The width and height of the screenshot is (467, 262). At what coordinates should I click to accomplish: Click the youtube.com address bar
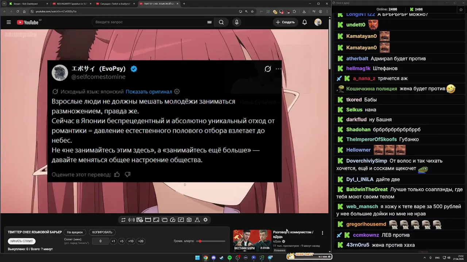point(135,11)
